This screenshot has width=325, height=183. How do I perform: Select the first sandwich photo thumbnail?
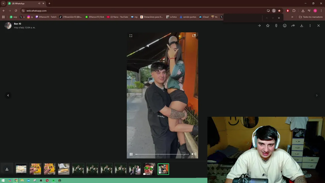point(21,169)
